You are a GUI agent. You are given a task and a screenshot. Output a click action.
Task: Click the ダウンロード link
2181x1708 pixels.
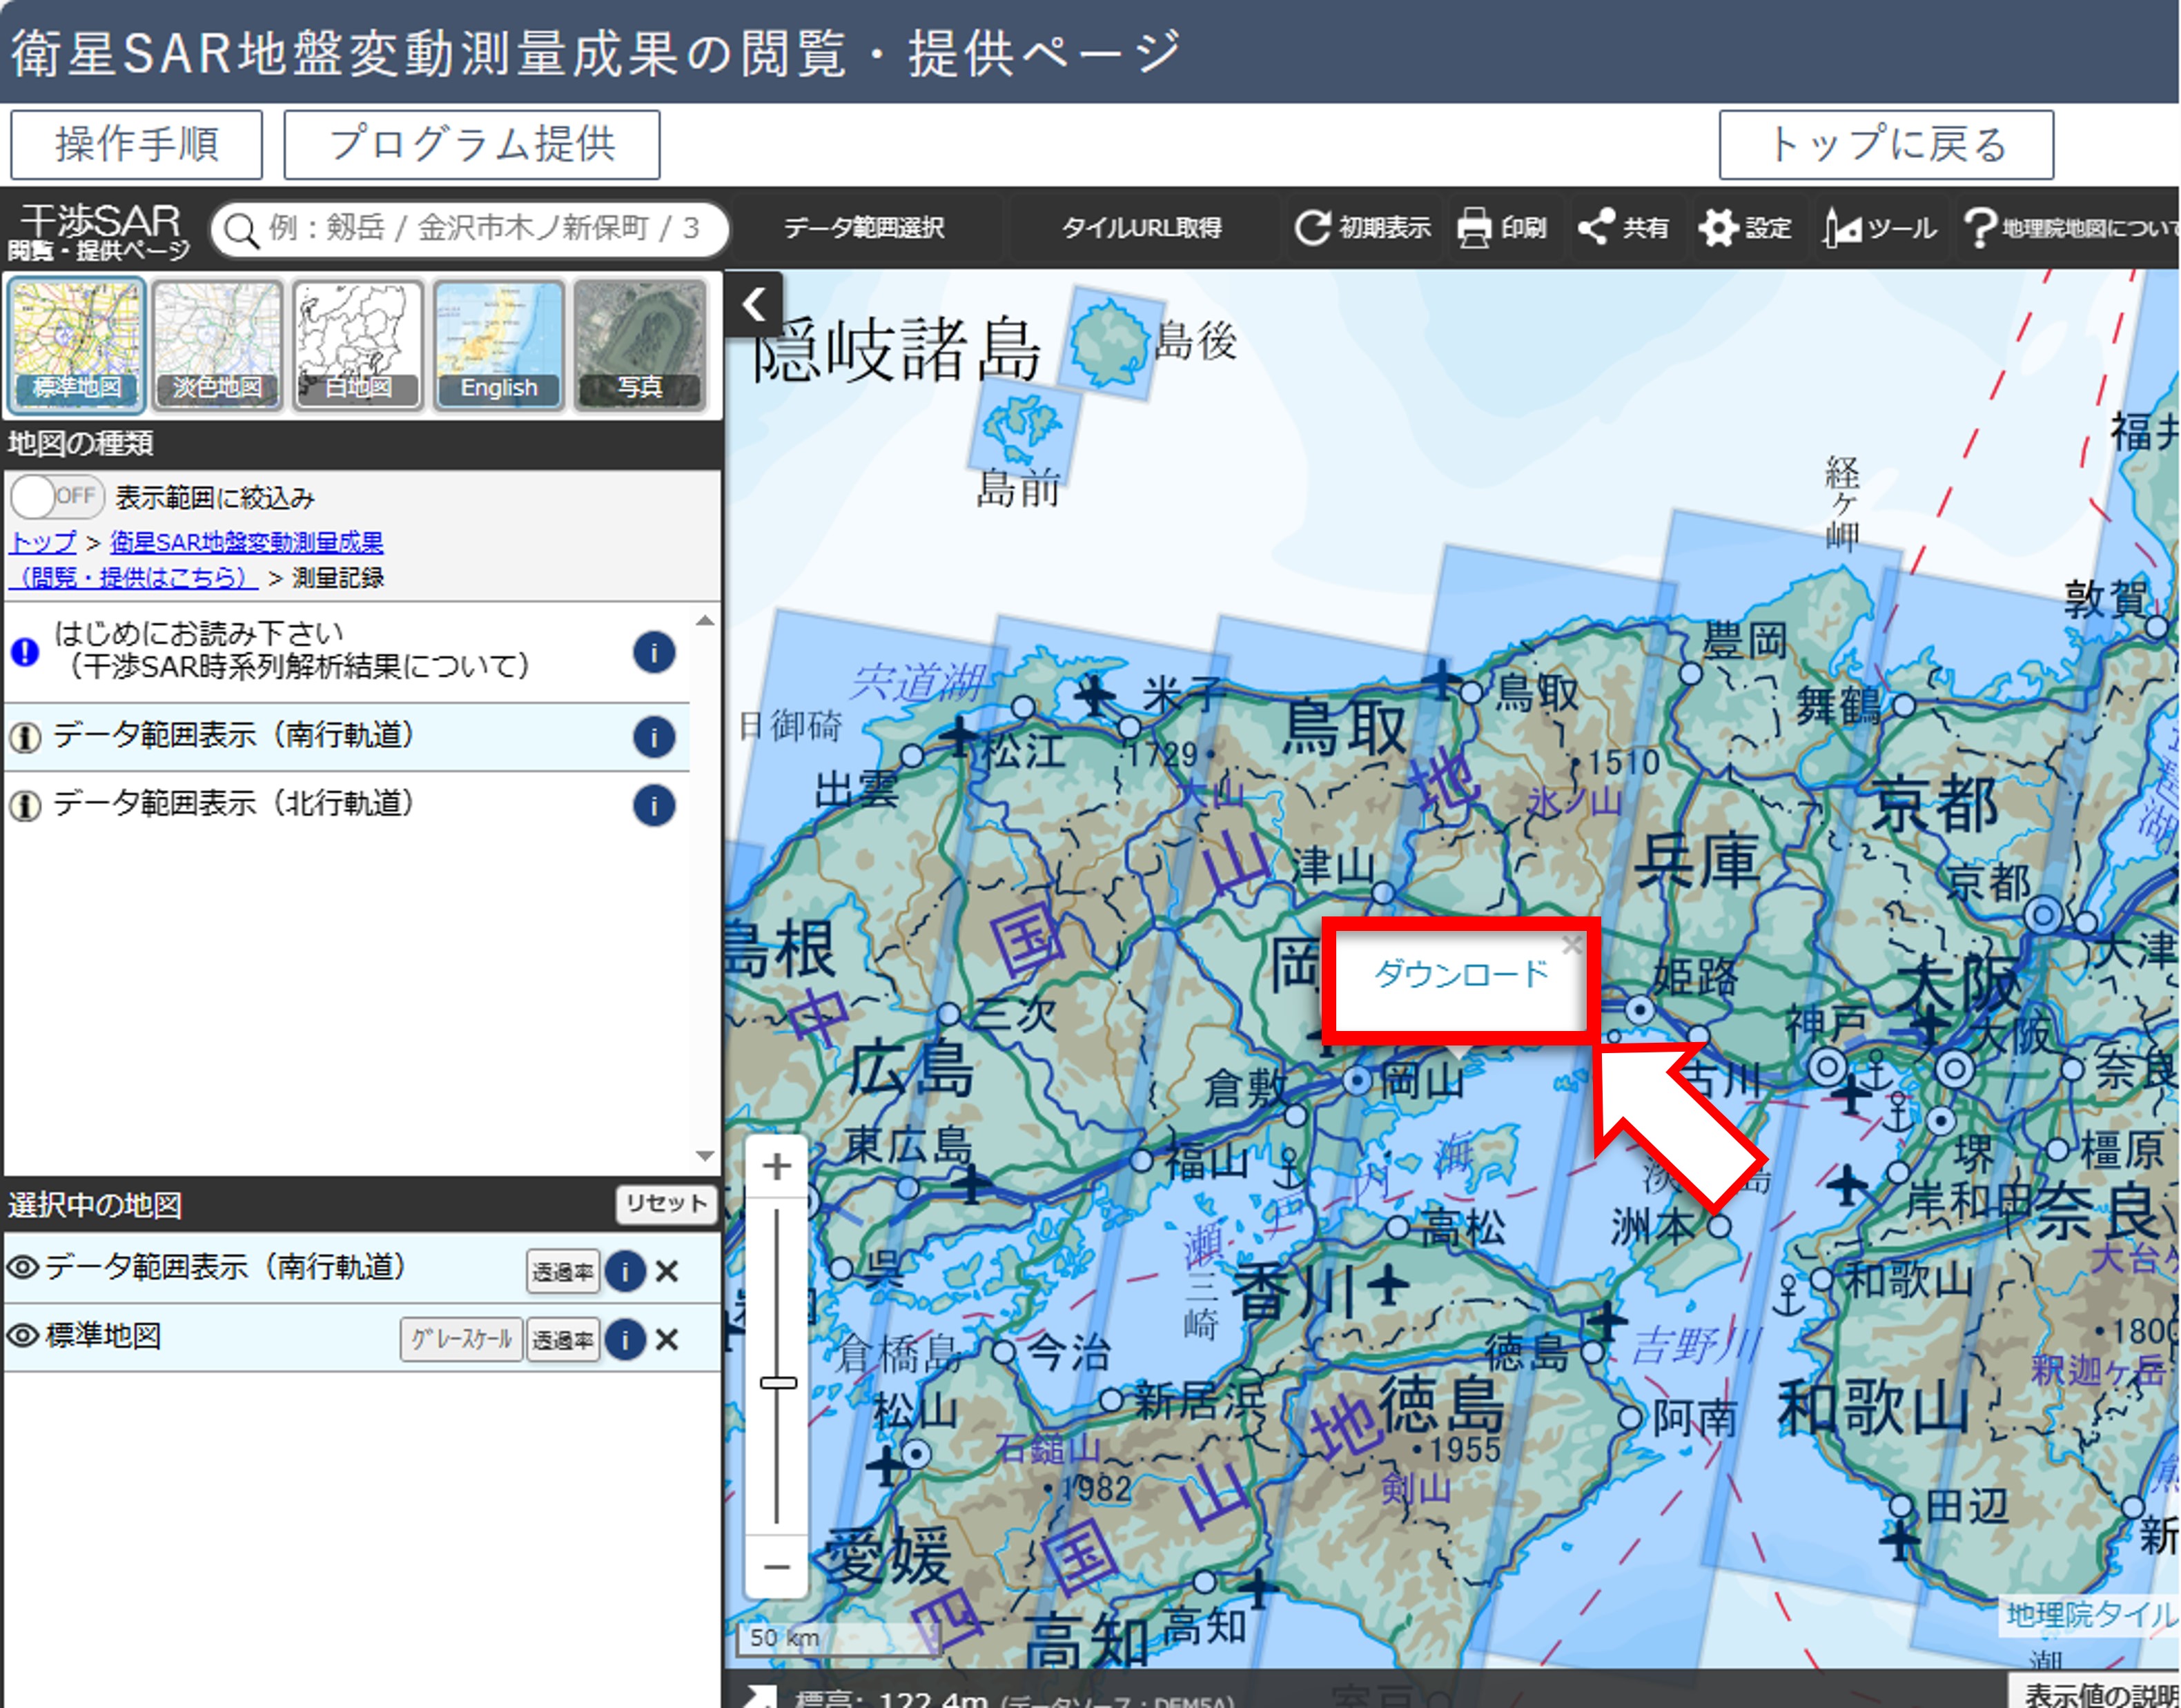[x=1461, y=974]
